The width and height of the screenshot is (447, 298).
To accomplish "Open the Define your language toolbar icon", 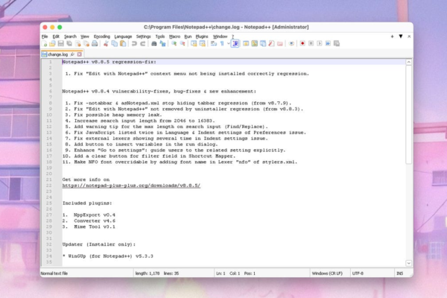I will click(x=246, y=44).
